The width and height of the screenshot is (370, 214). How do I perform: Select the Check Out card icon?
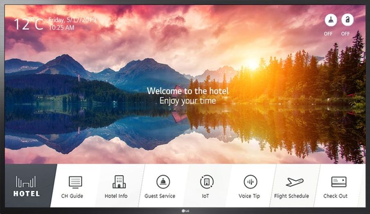(x=338, y=182)
